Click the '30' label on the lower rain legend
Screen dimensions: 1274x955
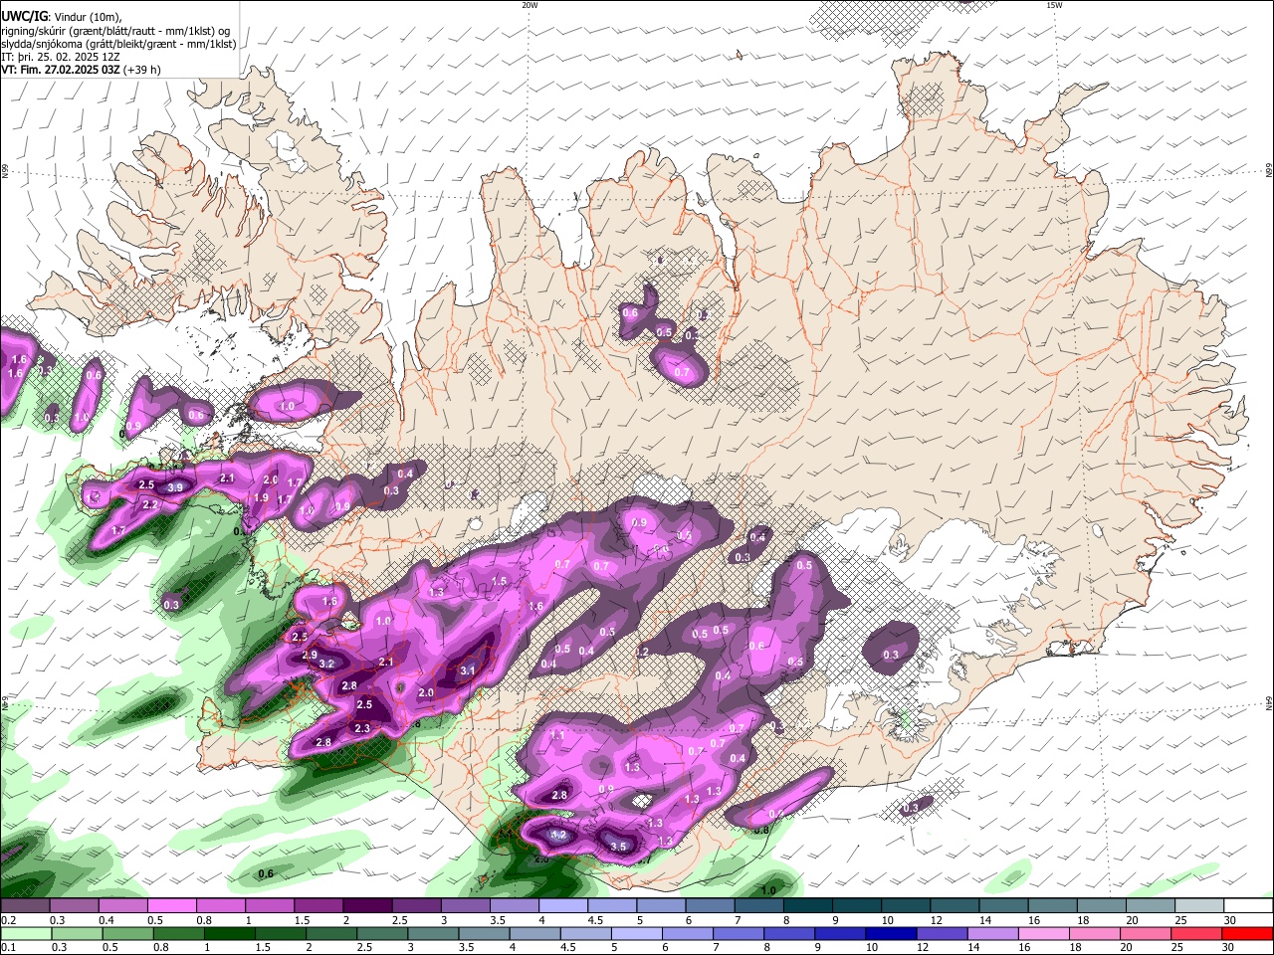[x=1230, y=947]
